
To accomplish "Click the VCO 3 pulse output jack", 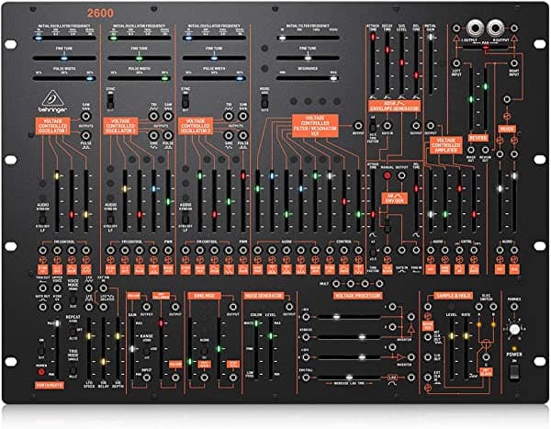I will click(x=242, y=135).
